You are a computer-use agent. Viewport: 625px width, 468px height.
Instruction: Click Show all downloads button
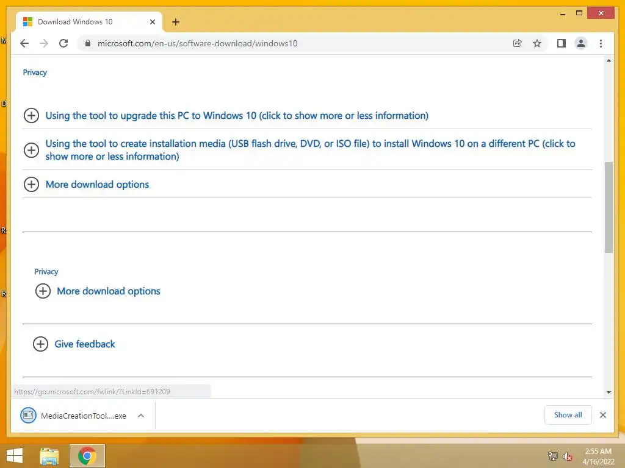(568, 415)
